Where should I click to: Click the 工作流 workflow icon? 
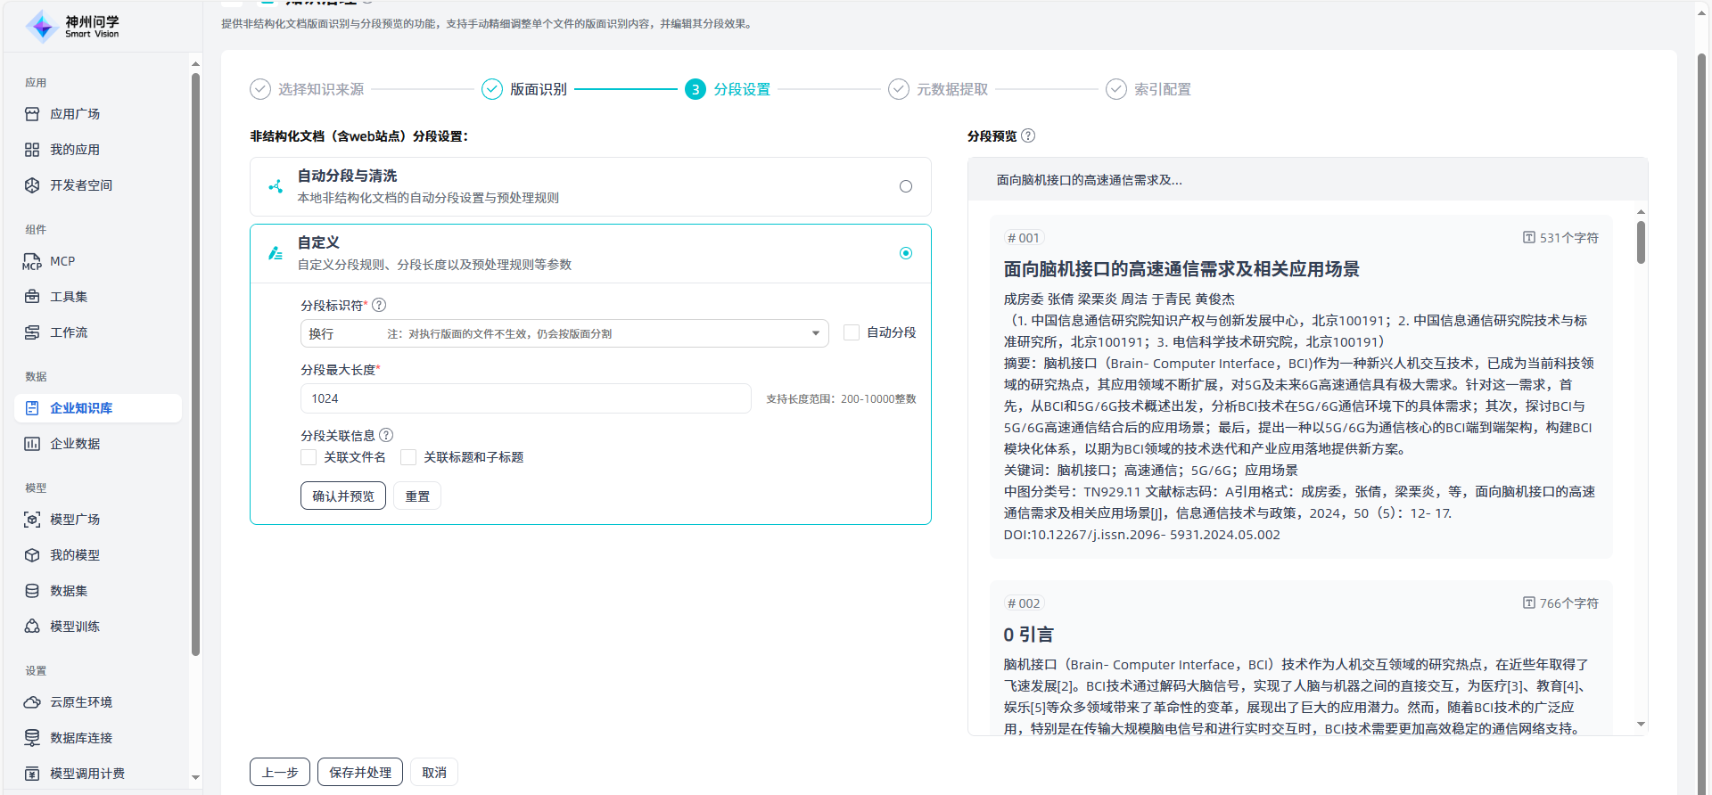coord(32,332)
